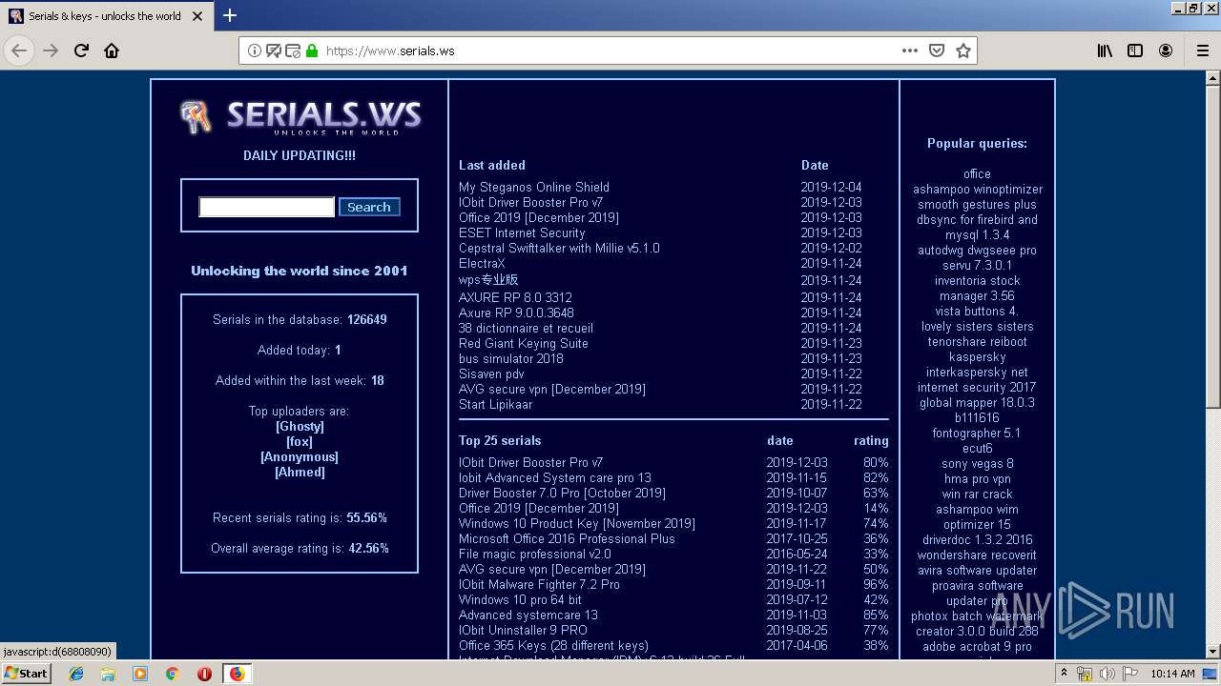Open Red Giant Keying Suite link
This screenshot has height=686, width=1221.
click(524, 343)
